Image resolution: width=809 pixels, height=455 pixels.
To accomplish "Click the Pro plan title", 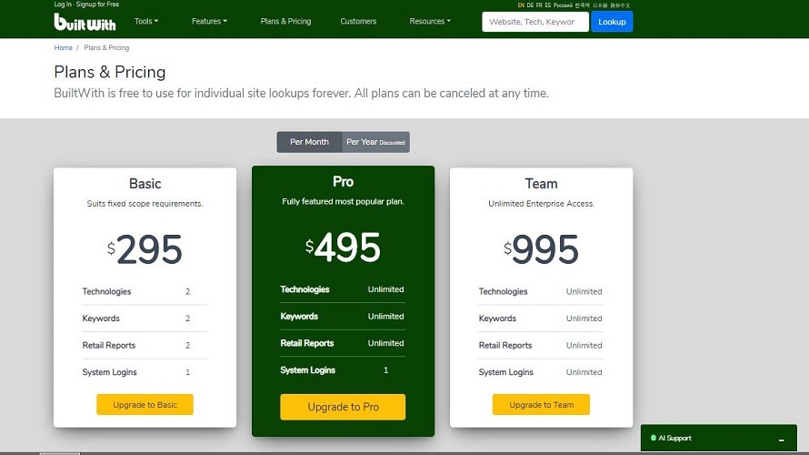I will point(343,181).
